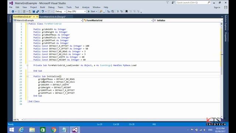The image size is (236, 133).
Task: Open the Solution Explorer side panel tab
Action: click(x=225, y=23)
